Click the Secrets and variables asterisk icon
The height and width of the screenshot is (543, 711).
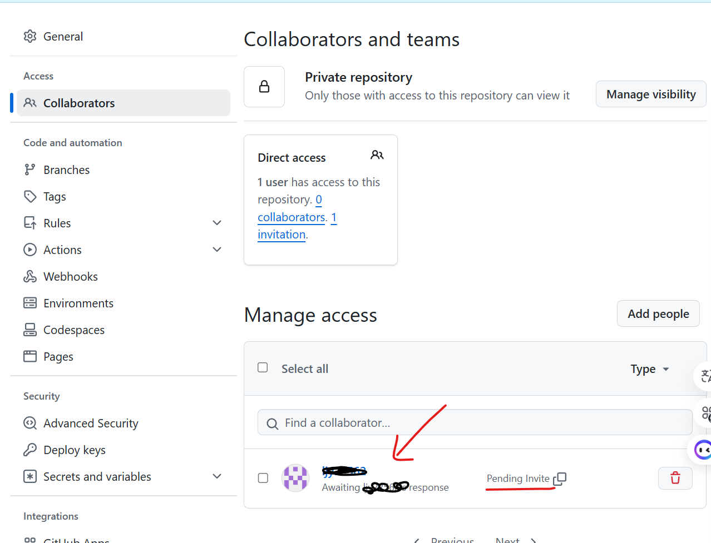click(x=30, y=476)
